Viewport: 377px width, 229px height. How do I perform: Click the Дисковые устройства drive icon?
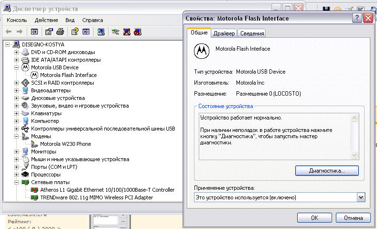[x=25, y=98]
